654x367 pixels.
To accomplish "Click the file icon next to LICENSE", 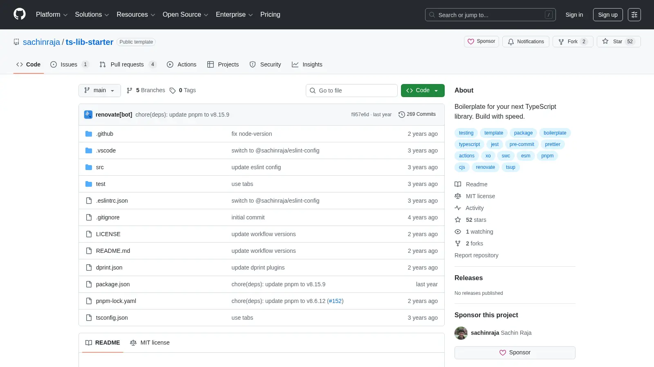I will click(x=89, y=234).
